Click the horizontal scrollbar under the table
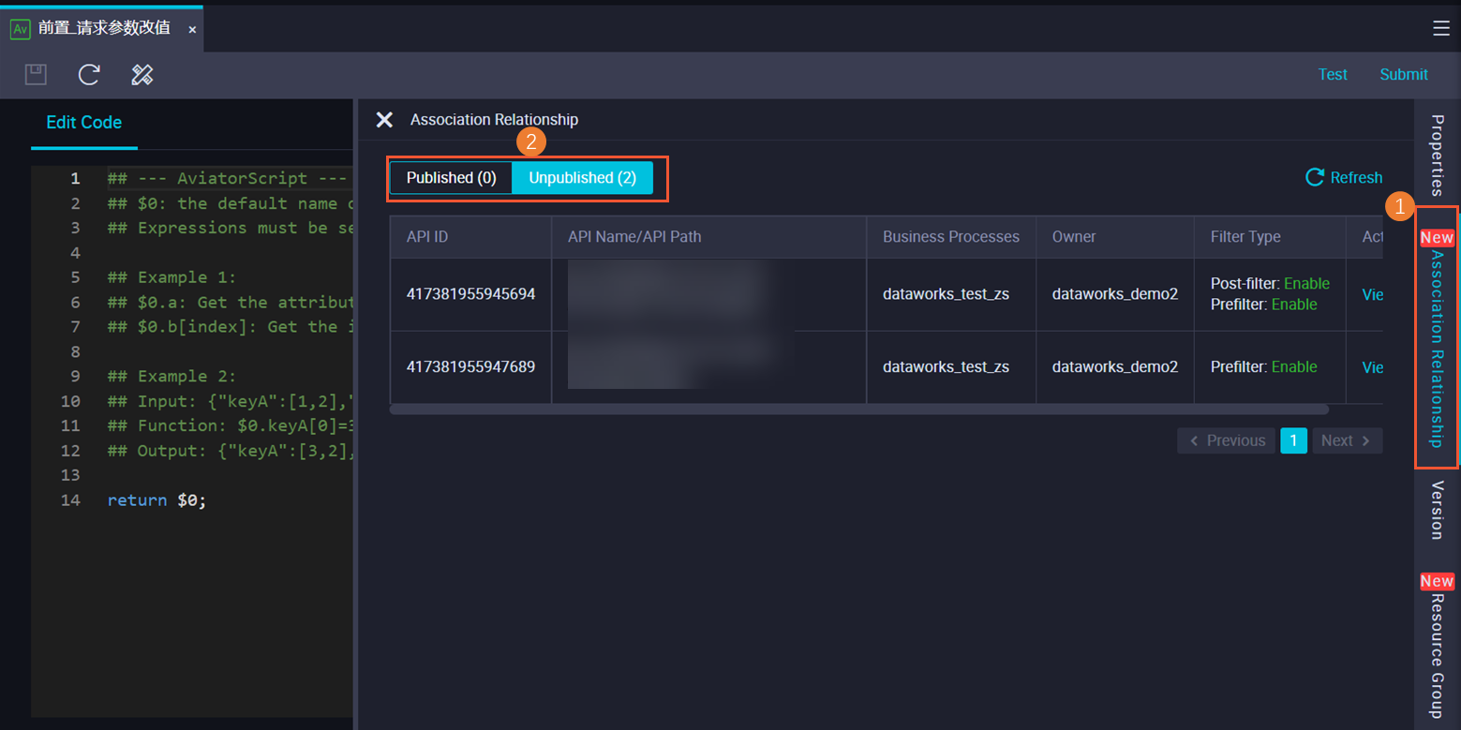The height and width of the screenshot is (730, 1461). [x=858, y=410]
